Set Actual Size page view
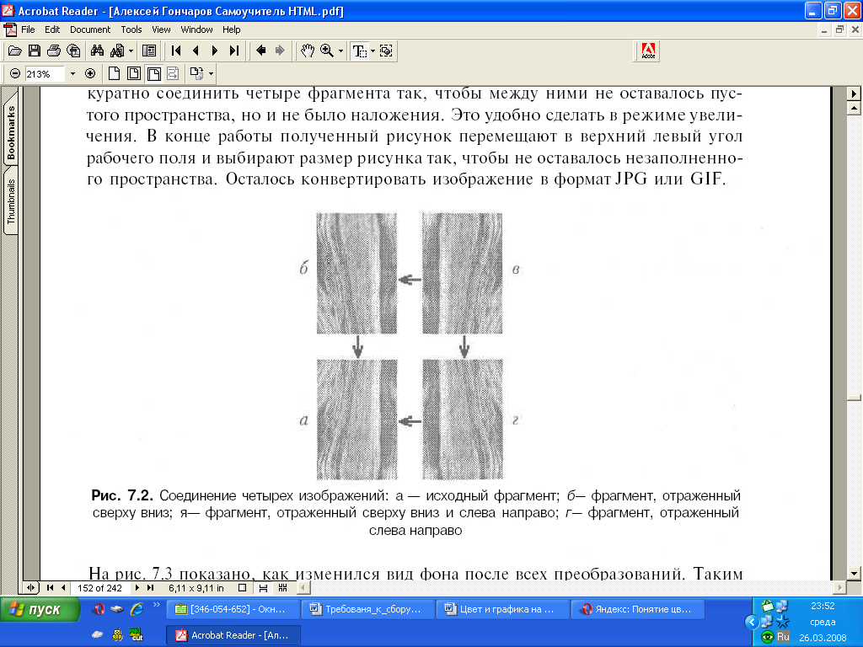The height and width of the screenshot is (647, 863). [x=114, y=73]
